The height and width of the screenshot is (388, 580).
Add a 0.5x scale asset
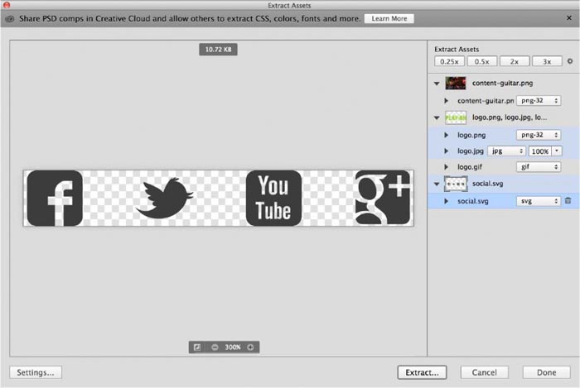pyautogui.click(x=482, y=62)
